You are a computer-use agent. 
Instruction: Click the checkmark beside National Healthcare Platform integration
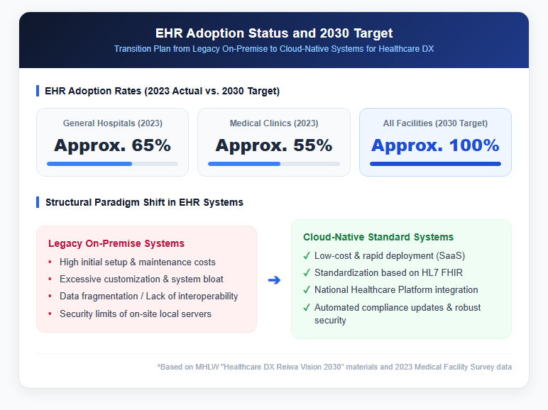307,290
